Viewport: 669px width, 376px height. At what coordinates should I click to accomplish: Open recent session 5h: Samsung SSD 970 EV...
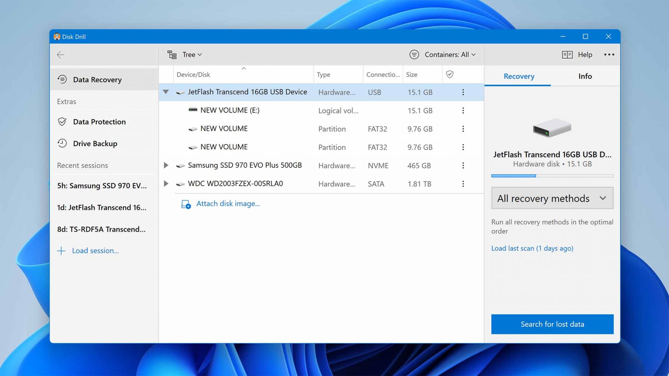point(102,186)
